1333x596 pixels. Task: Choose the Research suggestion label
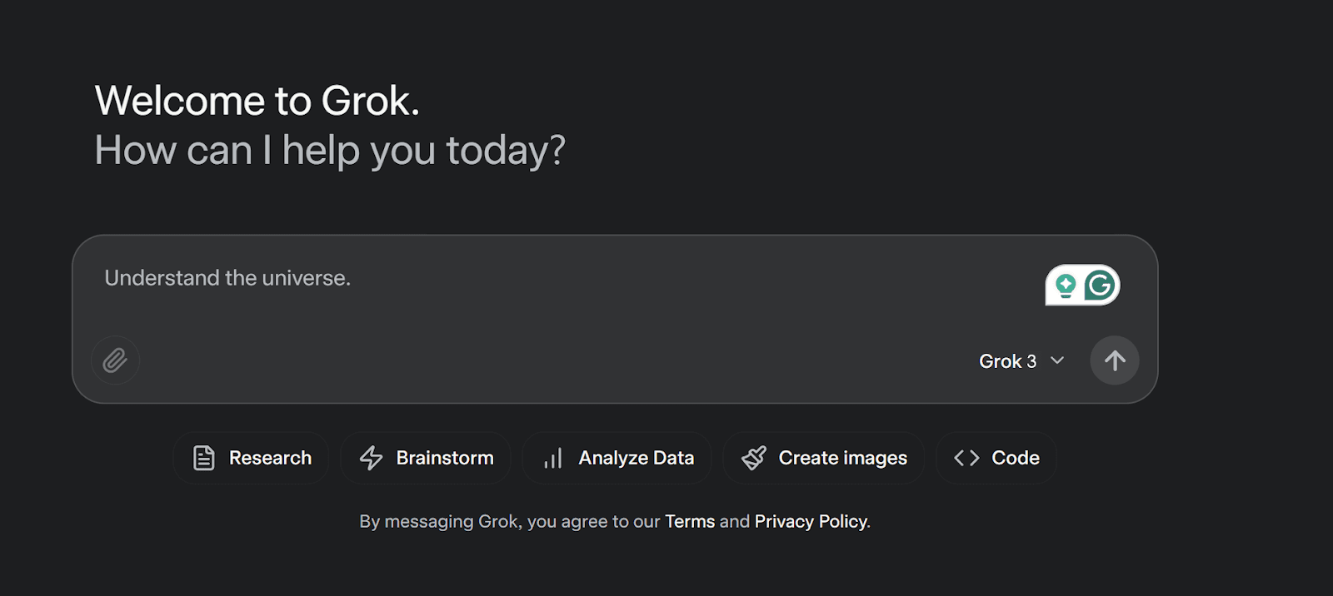[x=270, y=458]
